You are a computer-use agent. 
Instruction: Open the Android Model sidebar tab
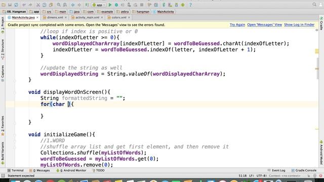coord(321,153)
